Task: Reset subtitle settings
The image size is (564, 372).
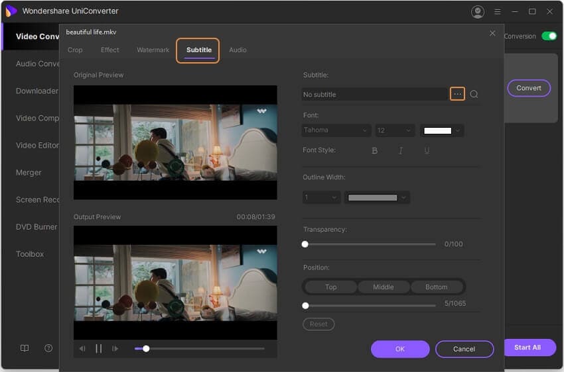Action: (318, 324)
